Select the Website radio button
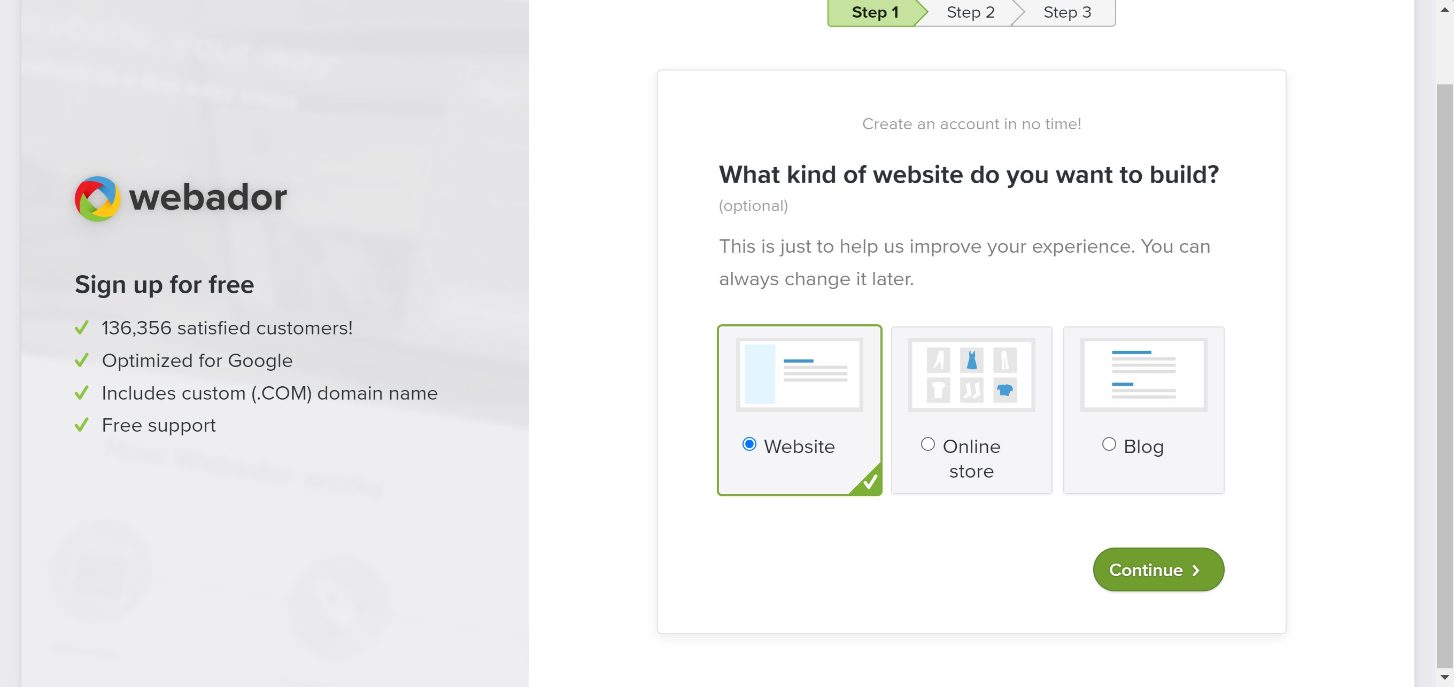The width and height of the screenshot is (1454, 687). click(x=749, y=444)
